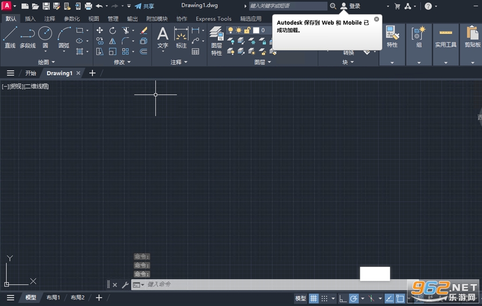Screen dimensions: 482x306
Task: Open the snap mode settings dropdown
Action: coord(333,298)
